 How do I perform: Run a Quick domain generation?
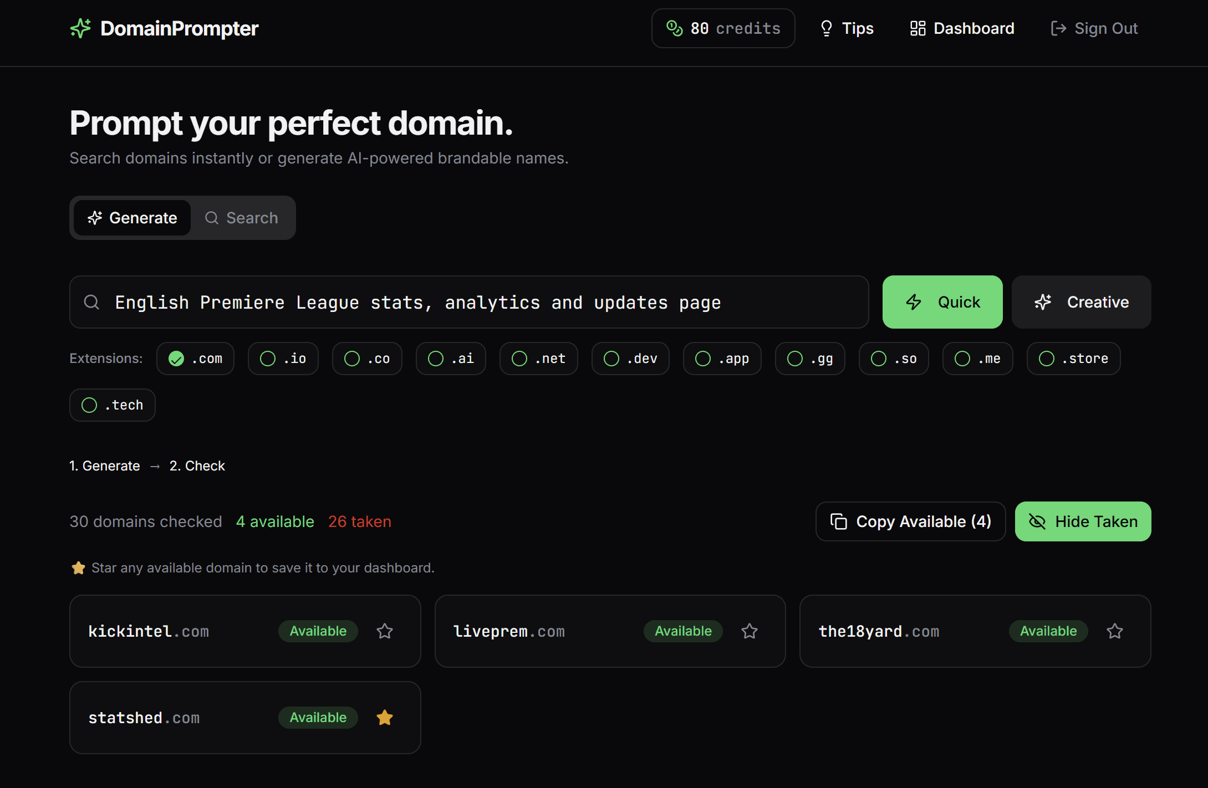[942, 302]
